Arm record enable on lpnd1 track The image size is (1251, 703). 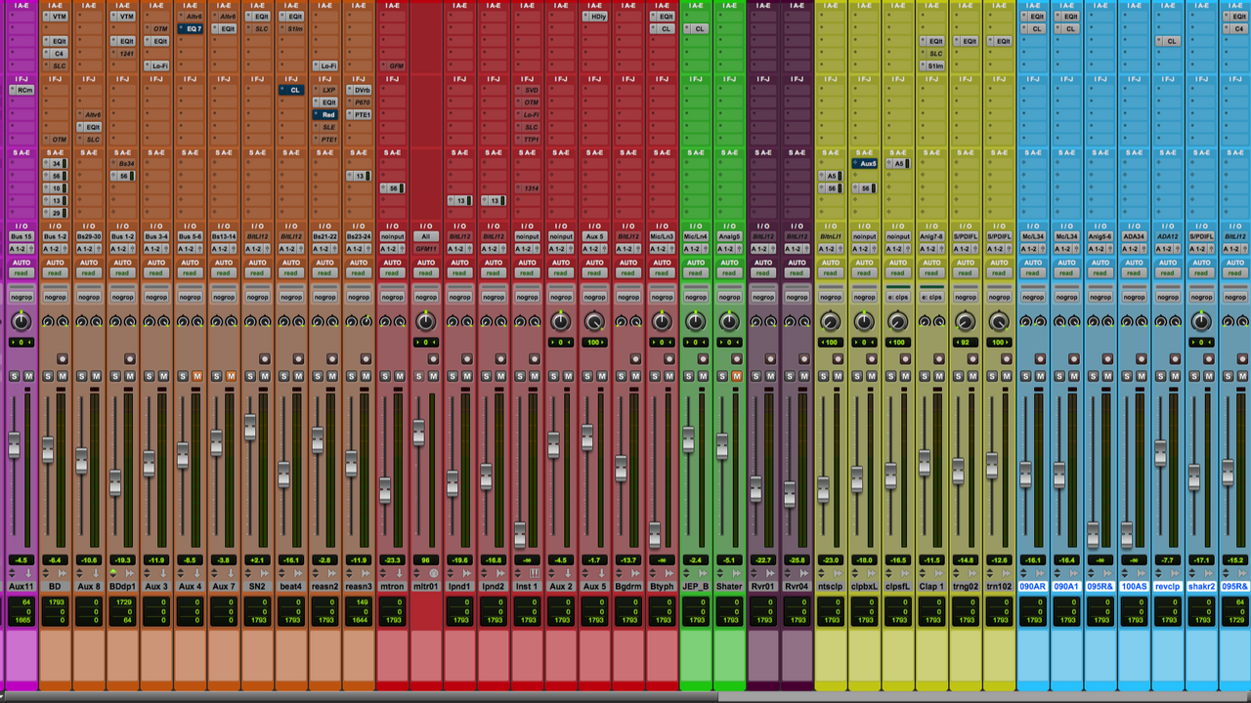coord(467,359)
